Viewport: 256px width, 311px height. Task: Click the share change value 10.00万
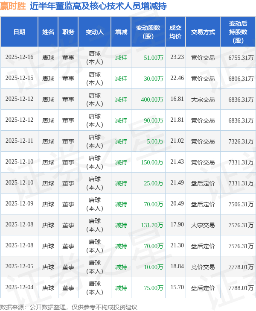[x=153, y=267]
